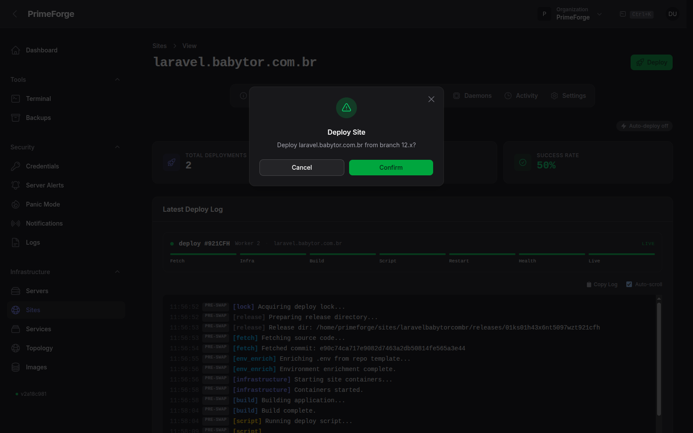Screen dimensions: 693x433
Task: Open the Notifications broadcast icon
Action: pyautogui.click(x=16, y=223)
